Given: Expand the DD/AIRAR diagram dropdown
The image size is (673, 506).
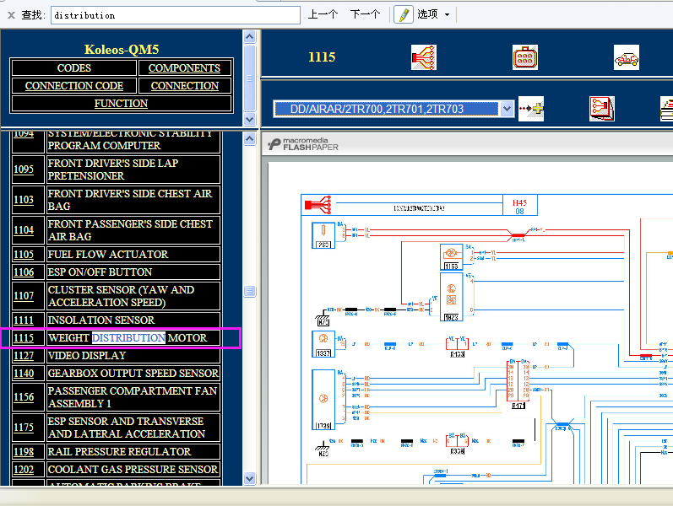Looking at the screenshot, I should pyautogui.click(x=507, y=109).
